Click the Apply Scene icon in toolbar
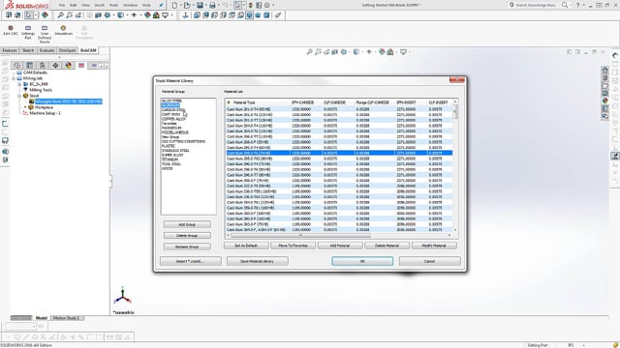 (156, 15)
